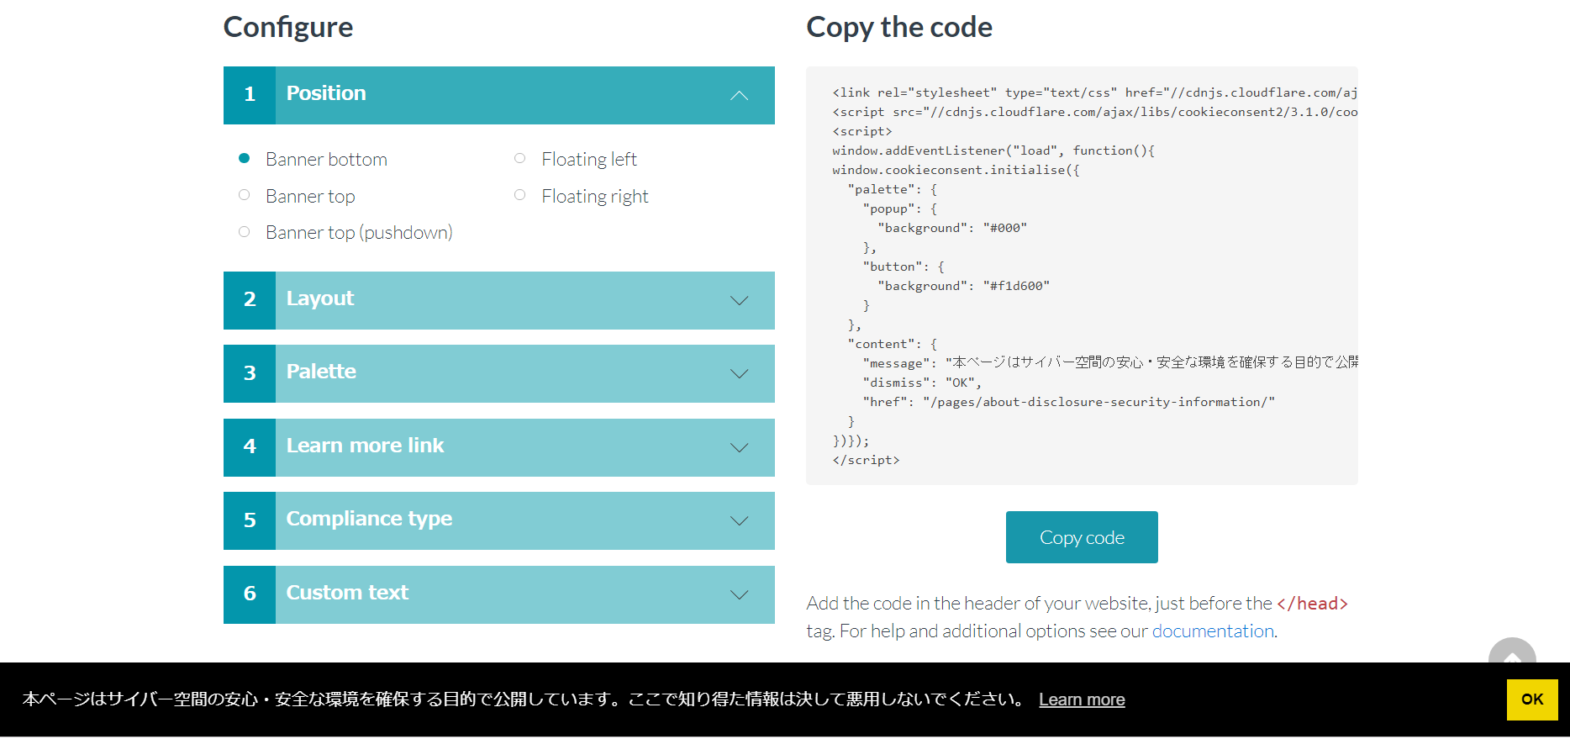Image resolution: width=1570 pixels, height=739 pixels.
Task: Click step number 2 box
Action: [x=250, y=300]
